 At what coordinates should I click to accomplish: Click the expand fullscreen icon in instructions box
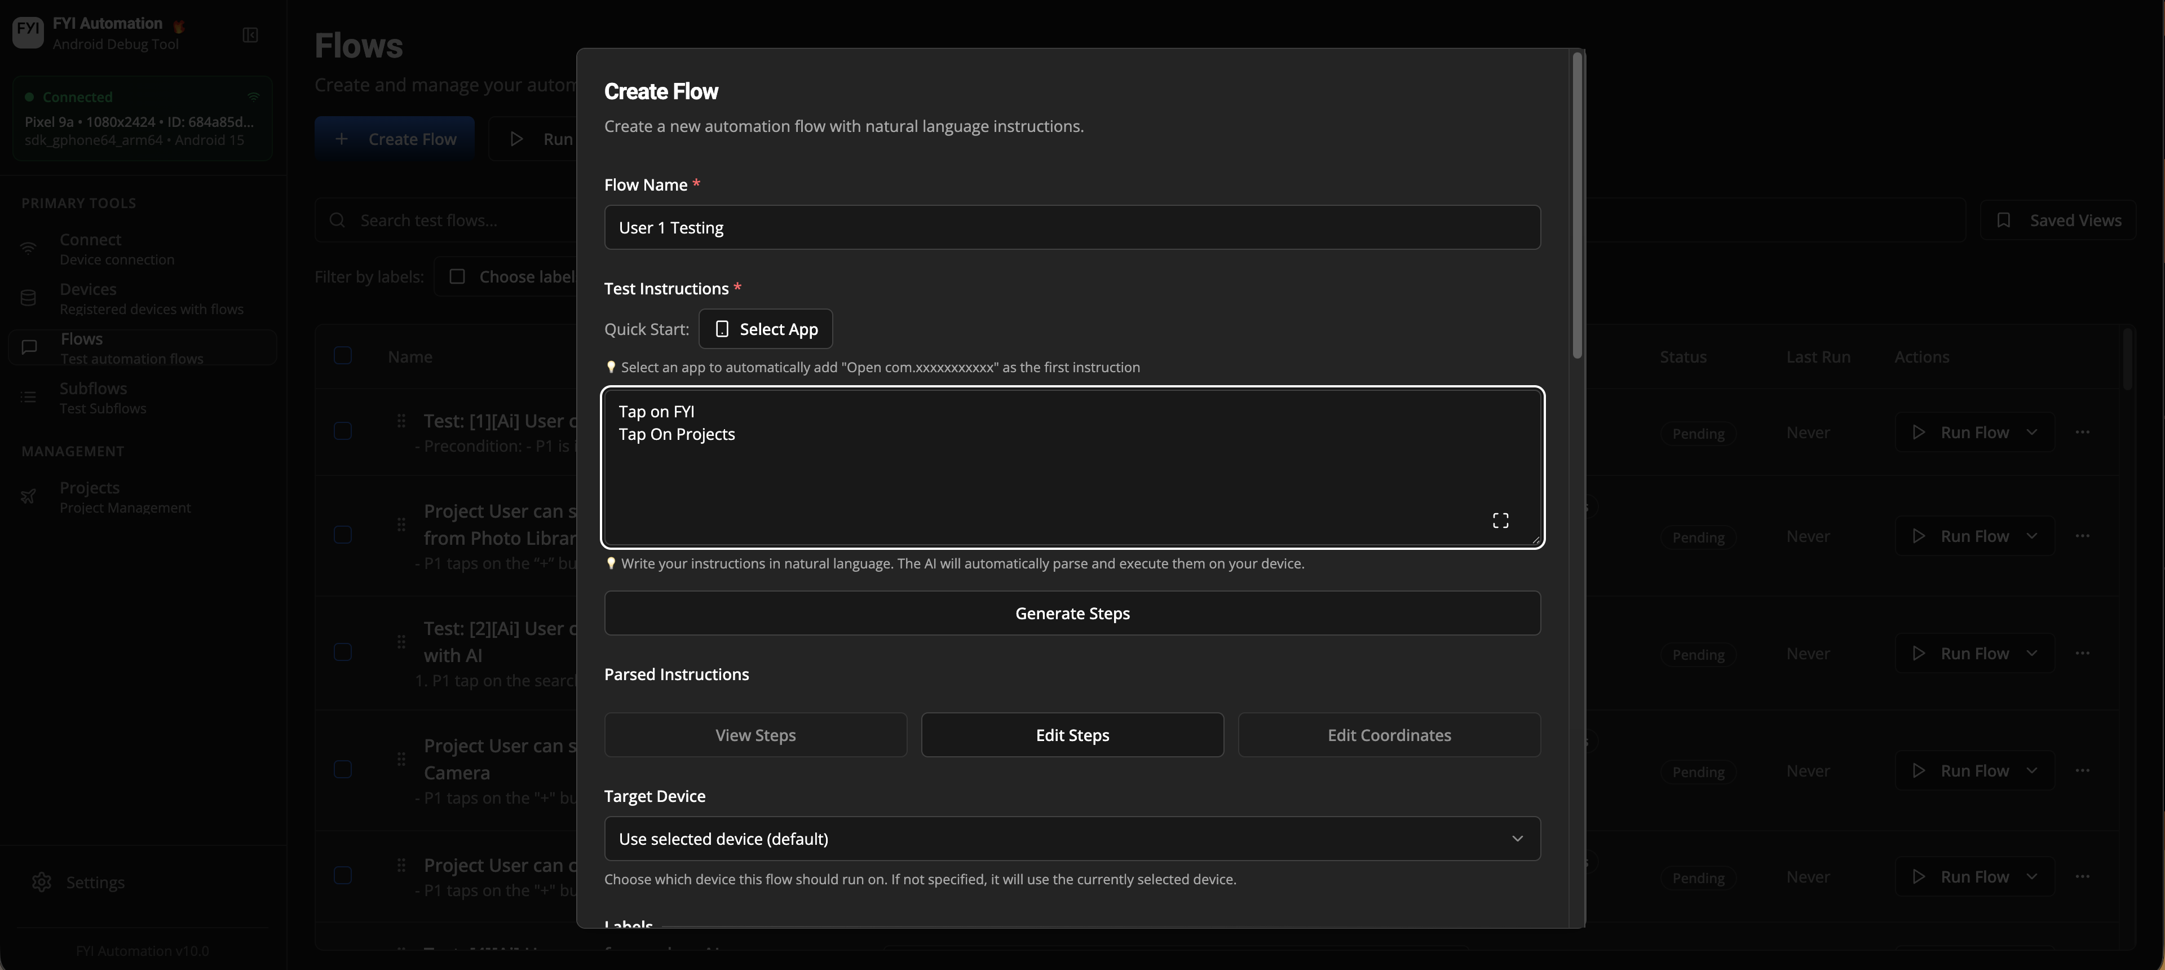tap(1500, 521)
